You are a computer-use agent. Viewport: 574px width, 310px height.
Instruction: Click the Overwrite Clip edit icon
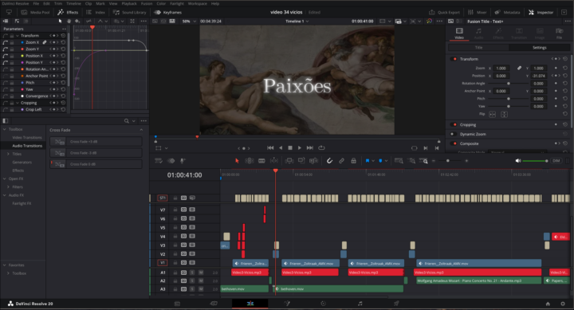(301, 161)
